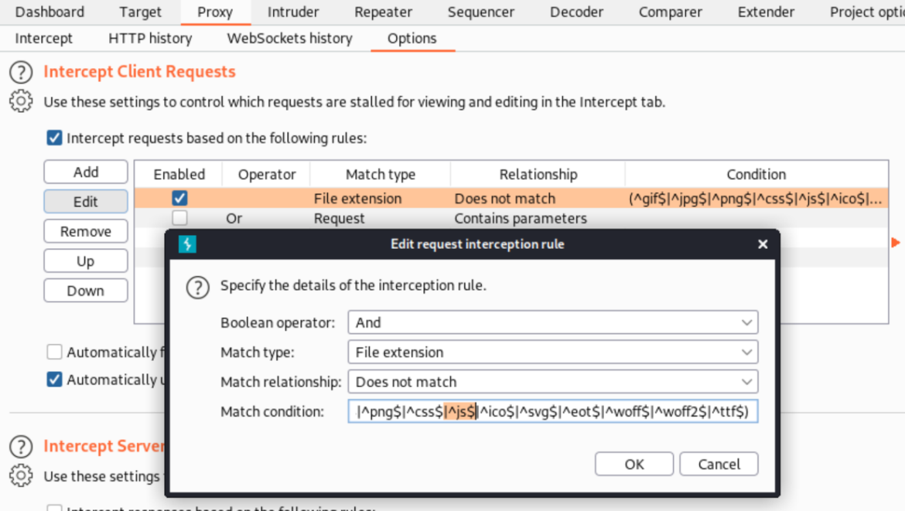This screenshot has height=511, width=905.
Task: View the HTTP history sub-tab
Action: click(x=150, y=39)
